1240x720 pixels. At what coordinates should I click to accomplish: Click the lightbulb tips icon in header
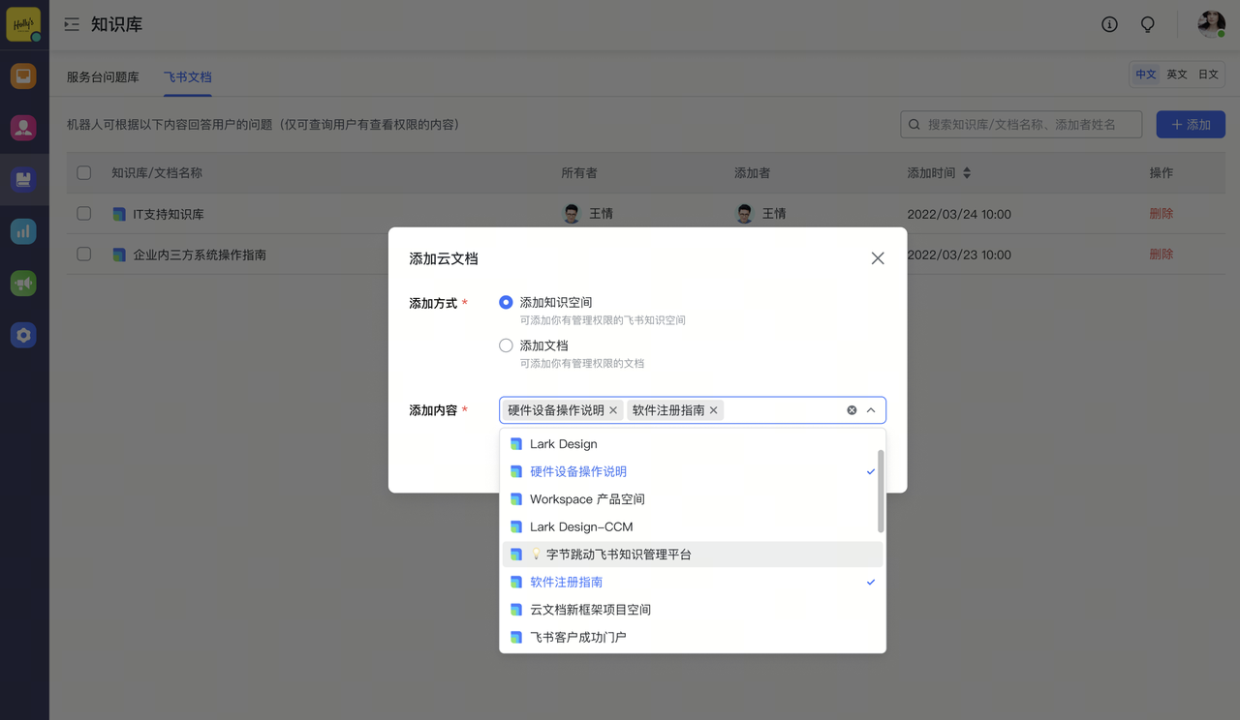tap(1147, 24)
